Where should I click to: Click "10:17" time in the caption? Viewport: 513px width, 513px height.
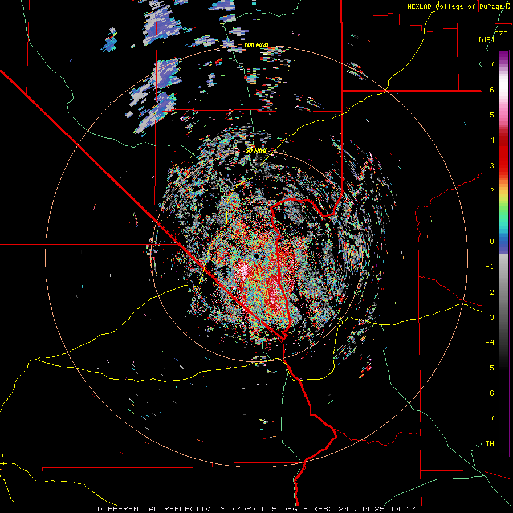click(404, 509)
